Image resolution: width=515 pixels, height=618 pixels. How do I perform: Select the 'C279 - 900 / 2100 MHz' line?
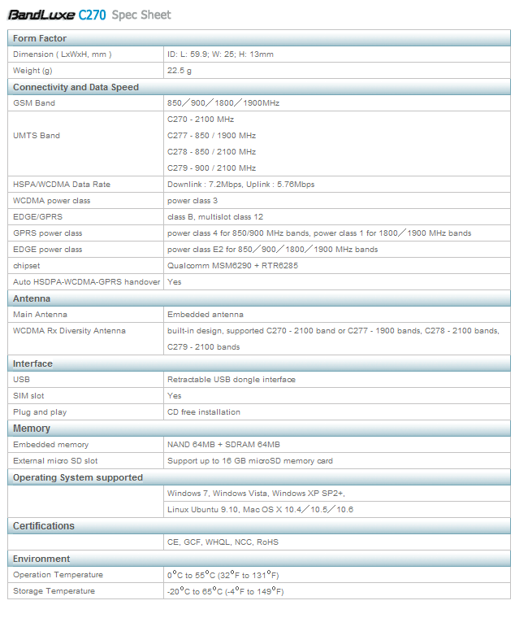tap(211, 168)
